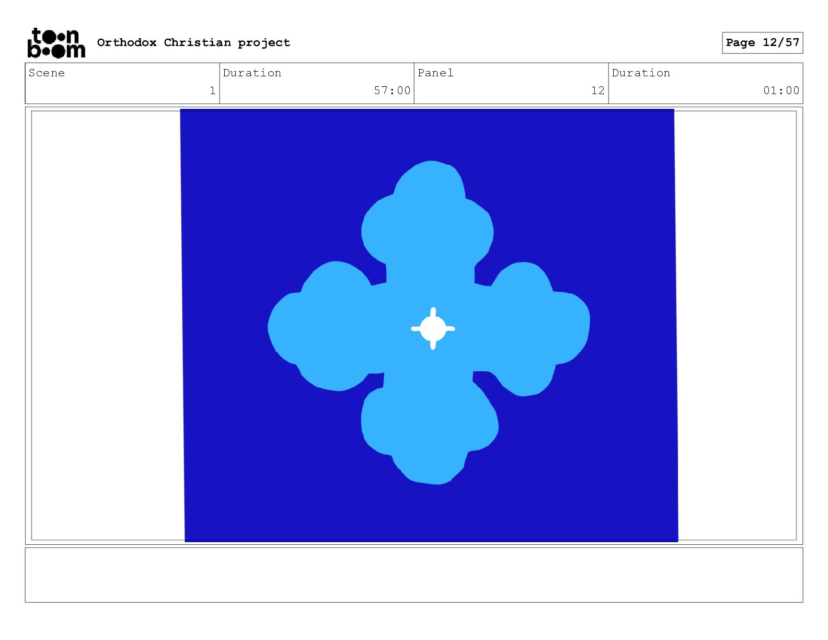Click the panel number value '12'
The height and width of the screenshot is (640, 828).
click(598, 90)
